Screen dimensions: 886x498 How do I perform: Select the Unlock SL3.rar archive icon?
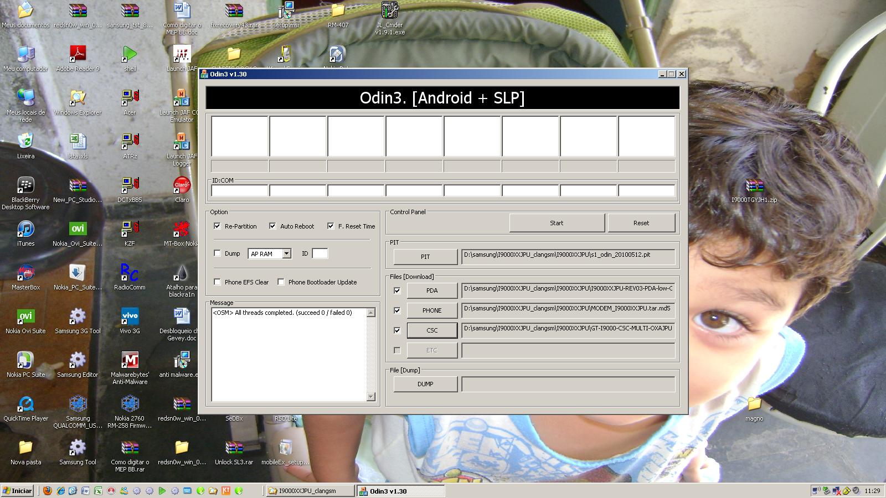pyautogui.click(x=234, y=452)
